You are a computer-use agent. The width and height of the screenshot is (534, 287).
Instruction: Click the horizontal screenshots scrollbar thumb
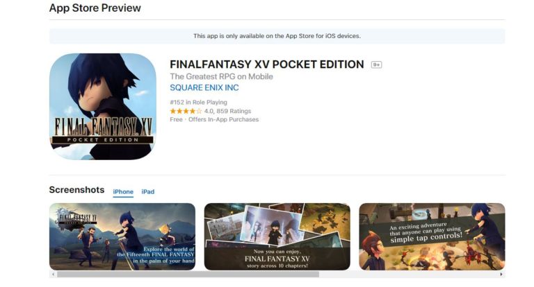[188, 274]
